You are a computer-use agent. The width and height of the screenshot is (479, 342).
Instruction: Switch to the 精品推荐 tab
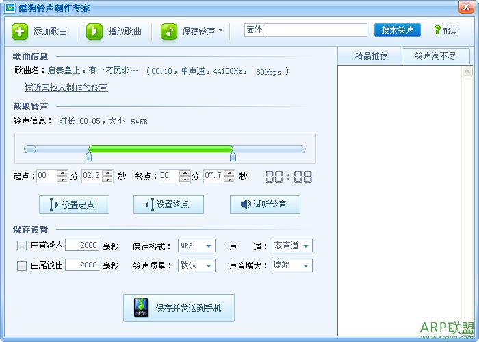[371, 56]
